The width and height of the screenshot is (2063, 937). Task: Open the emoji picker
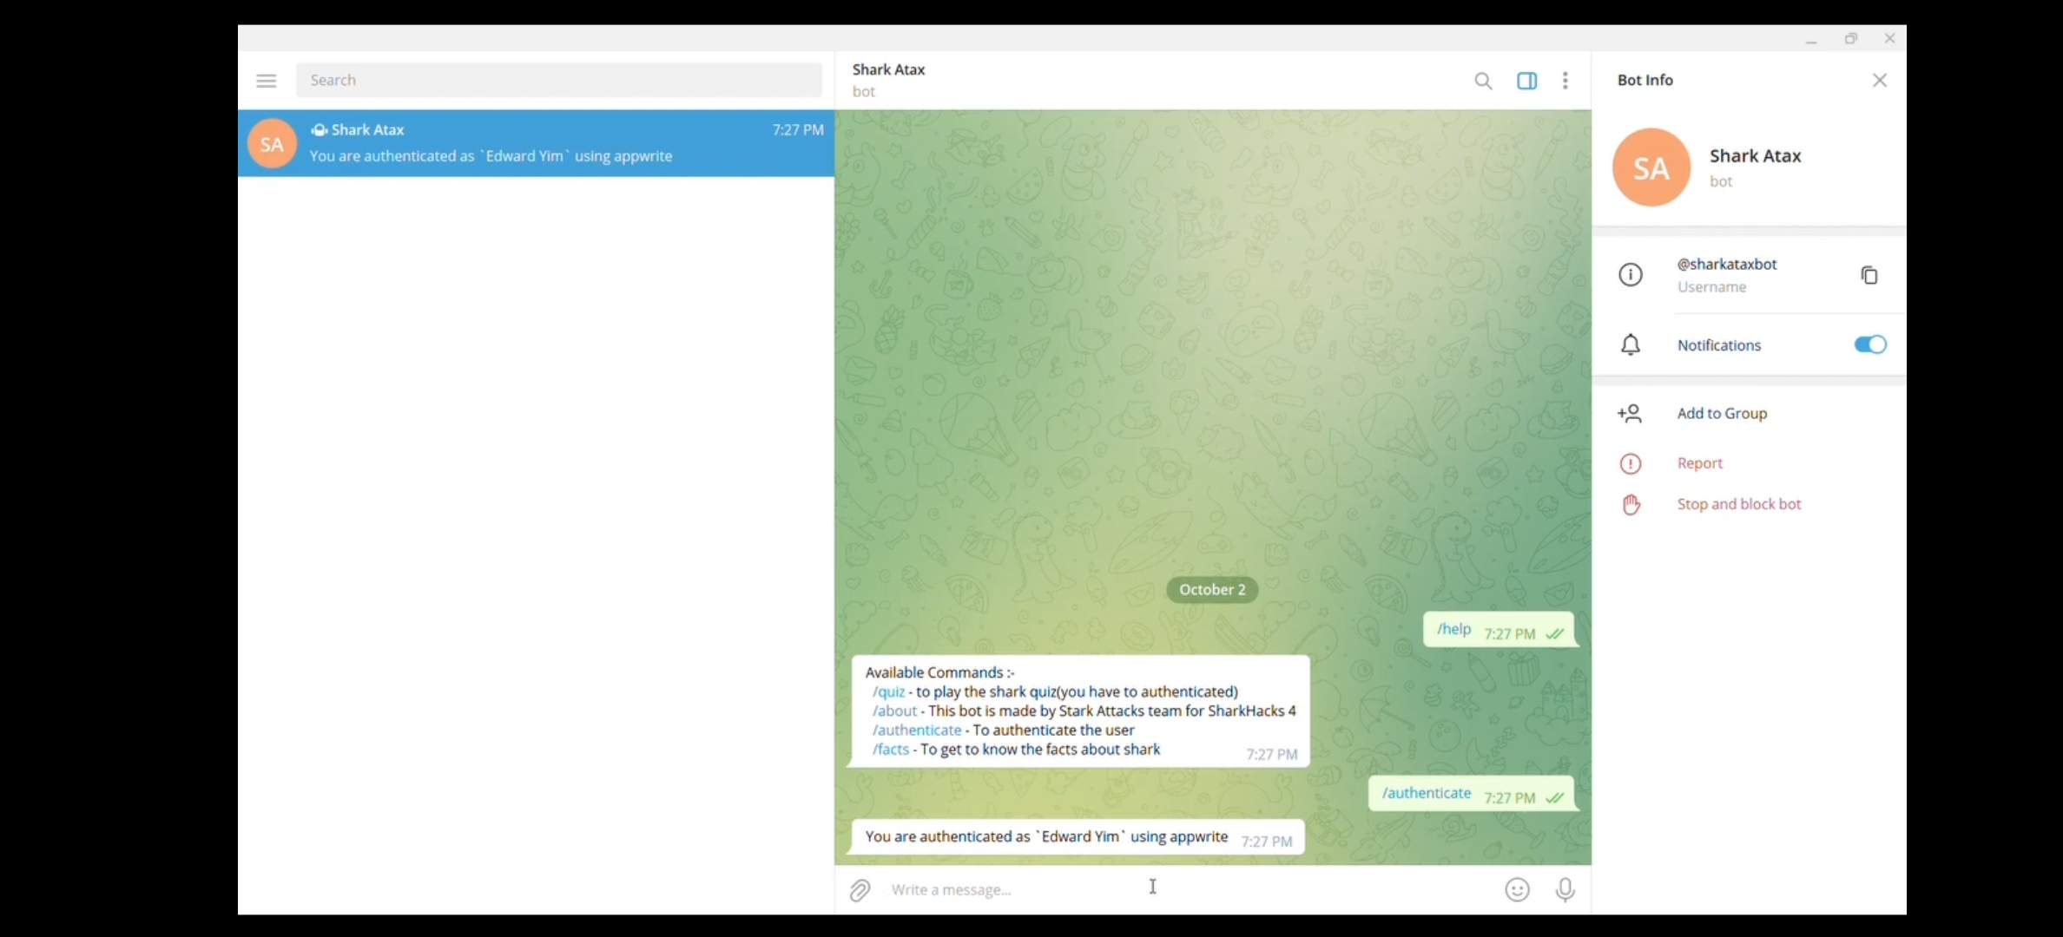(x=1517, y=890)
